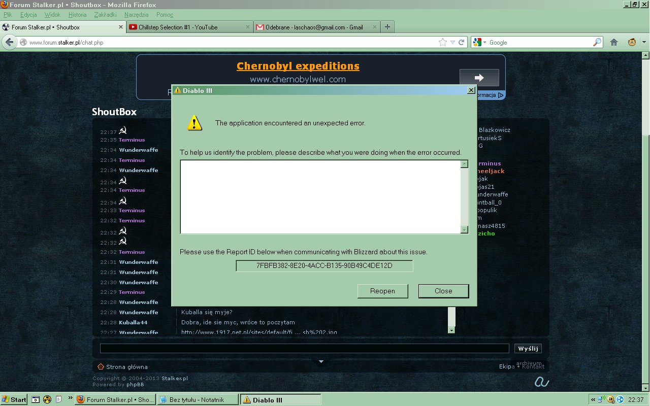This screenshot has width=650, height=406.
Task: Click the Google search engine icon
Action: pos(477,43)
